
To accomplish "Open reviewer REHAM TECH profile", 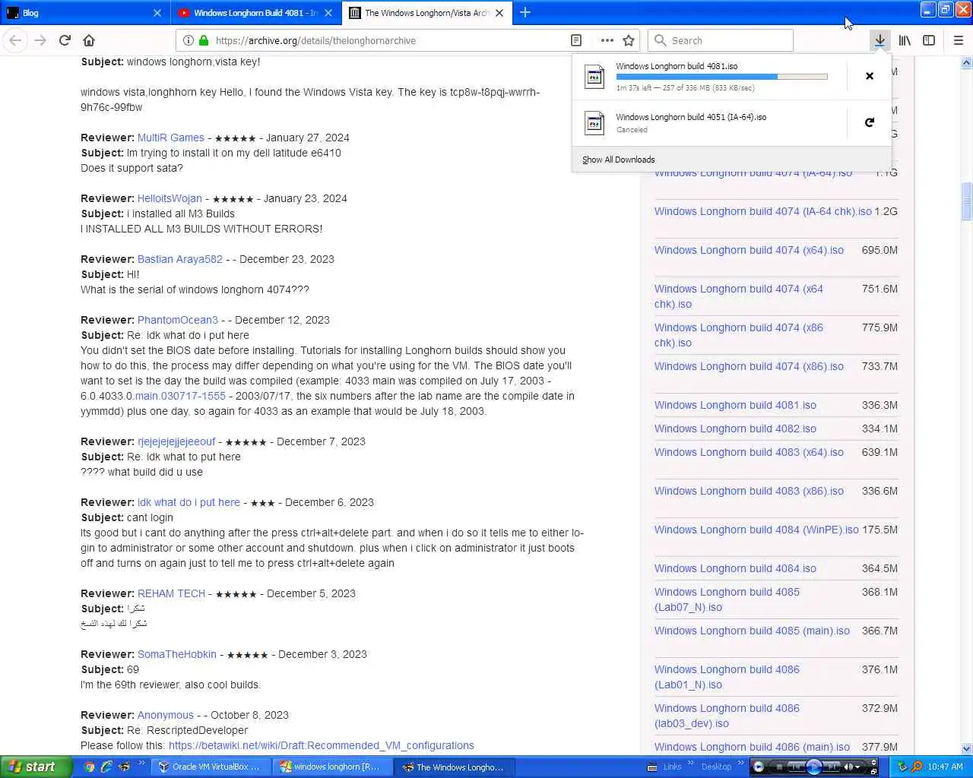I will pyautogui.click(x=171, y=593).
